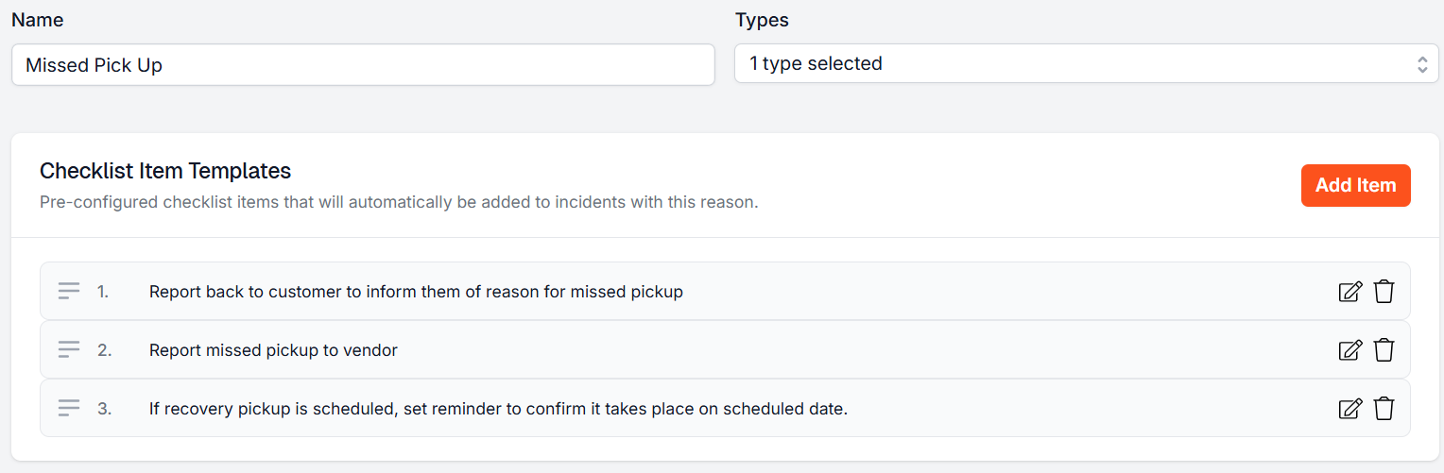Image resolution: width=1444 pixels, height=473 pixels.
Task: Edit the recovery pickup reminder item
Action: pos(1350,409)
